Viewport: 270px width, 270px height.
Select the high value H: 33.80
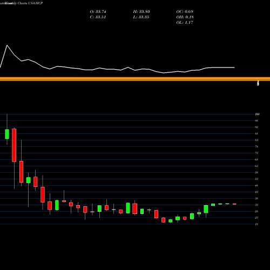click(141, 12)
